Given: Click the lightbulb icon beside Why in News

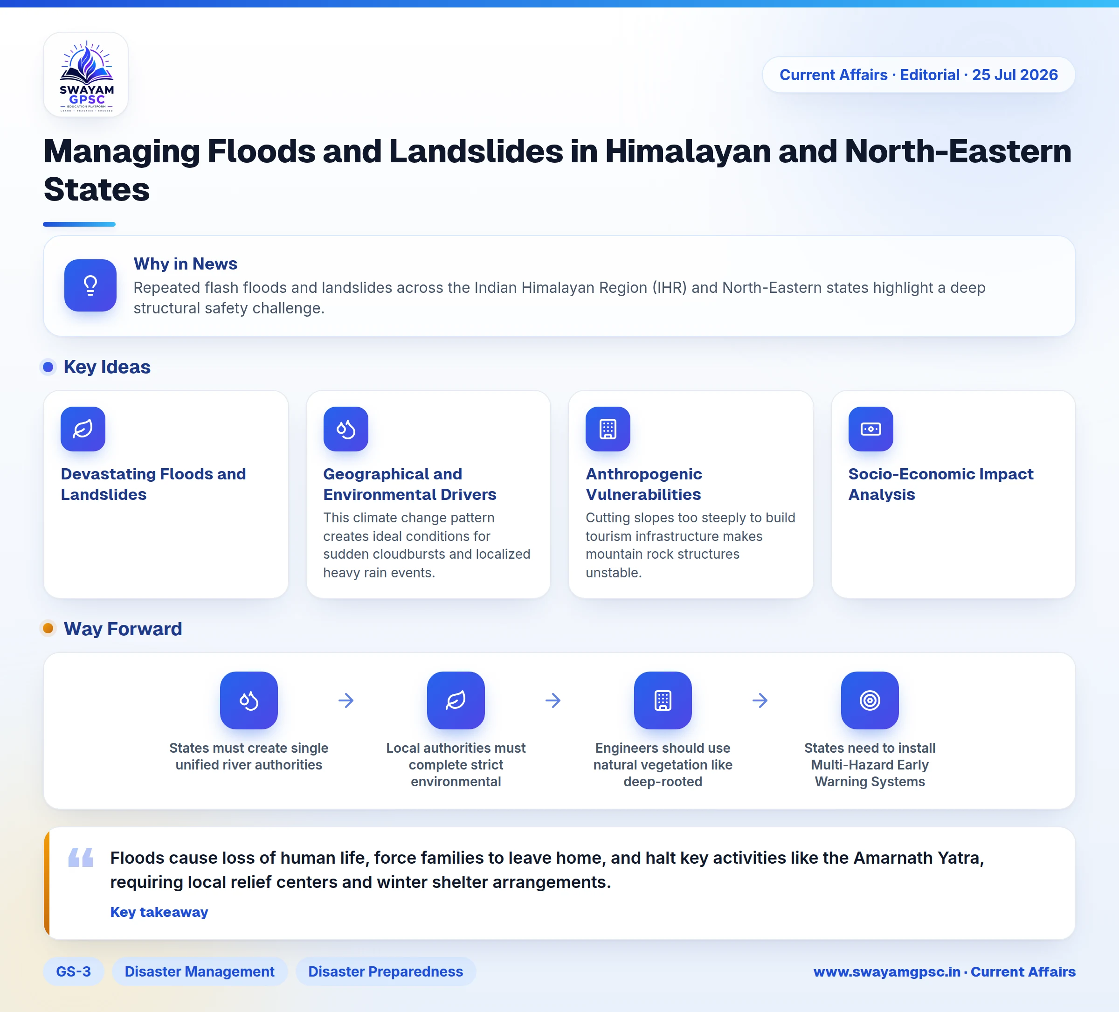Looking at the screenshot, I should 90,285.
